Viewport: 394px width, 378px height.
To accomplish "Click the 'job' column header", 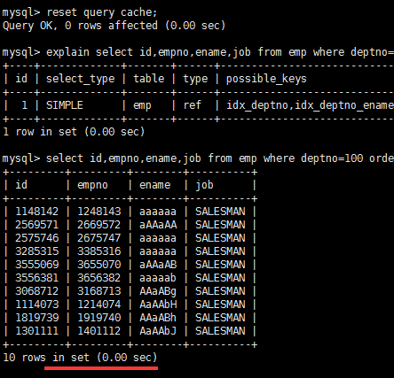I will click(204, 185).
